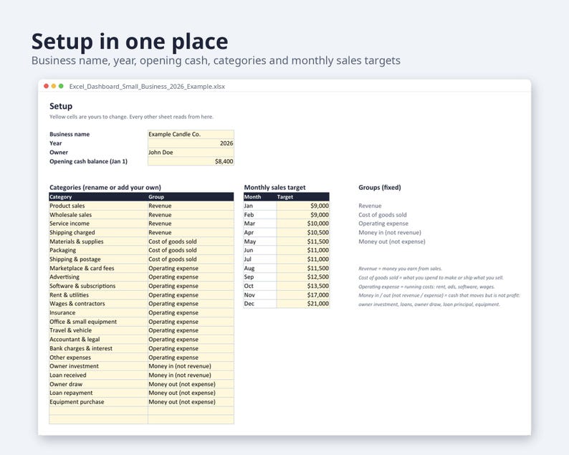Select the Apr sales target $10,500

pos(303,233)
